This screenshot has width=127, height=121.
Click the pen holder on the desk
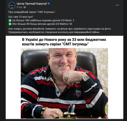(70, 111)
